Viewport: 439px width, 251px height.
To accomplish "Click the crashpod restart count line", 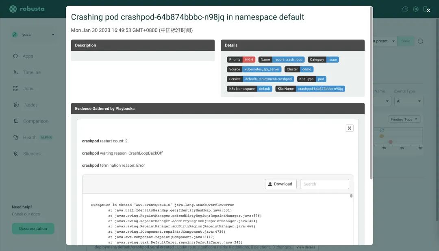I will click(x=105, y=141).
